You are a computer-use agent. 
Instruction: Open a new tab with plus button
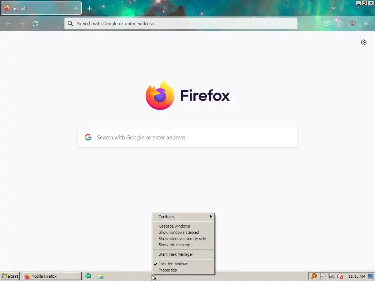pyautogui.click(x=89, y=8)
